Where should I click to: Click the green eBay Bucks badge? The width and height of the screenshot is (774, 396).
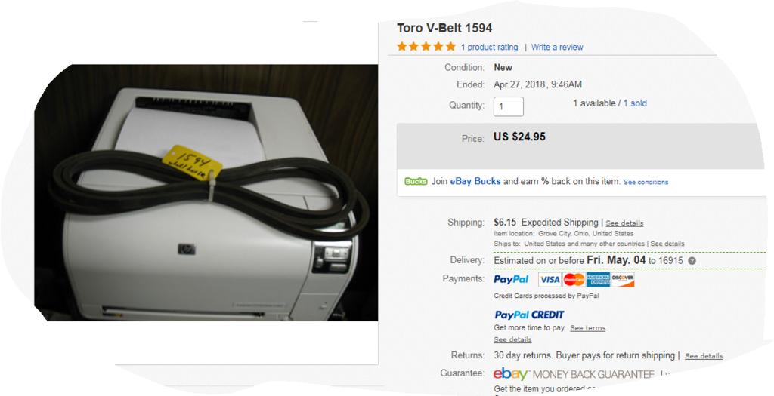click(416, 181)
